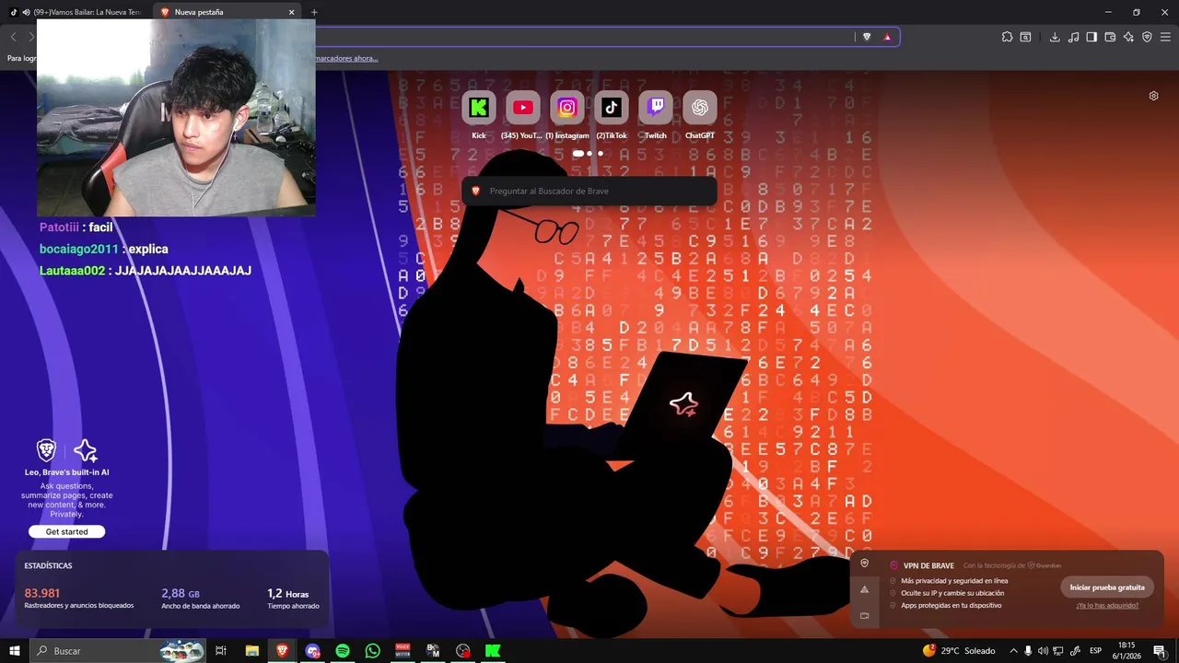The width and height of the screenshot is (1179, 663).
Task: Open WhatsApp from the taskbar
Action: click(372, 651)
